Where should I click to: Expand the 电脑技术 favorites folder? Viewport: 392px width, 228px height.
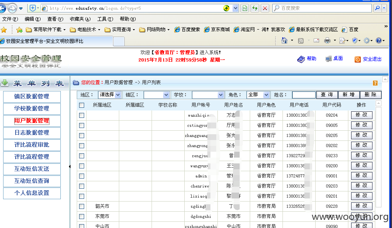click(85, 30)
